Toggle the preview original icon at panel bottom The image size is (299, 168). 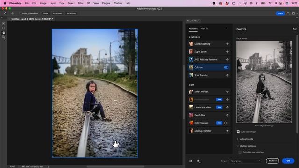tap(191, 161)
